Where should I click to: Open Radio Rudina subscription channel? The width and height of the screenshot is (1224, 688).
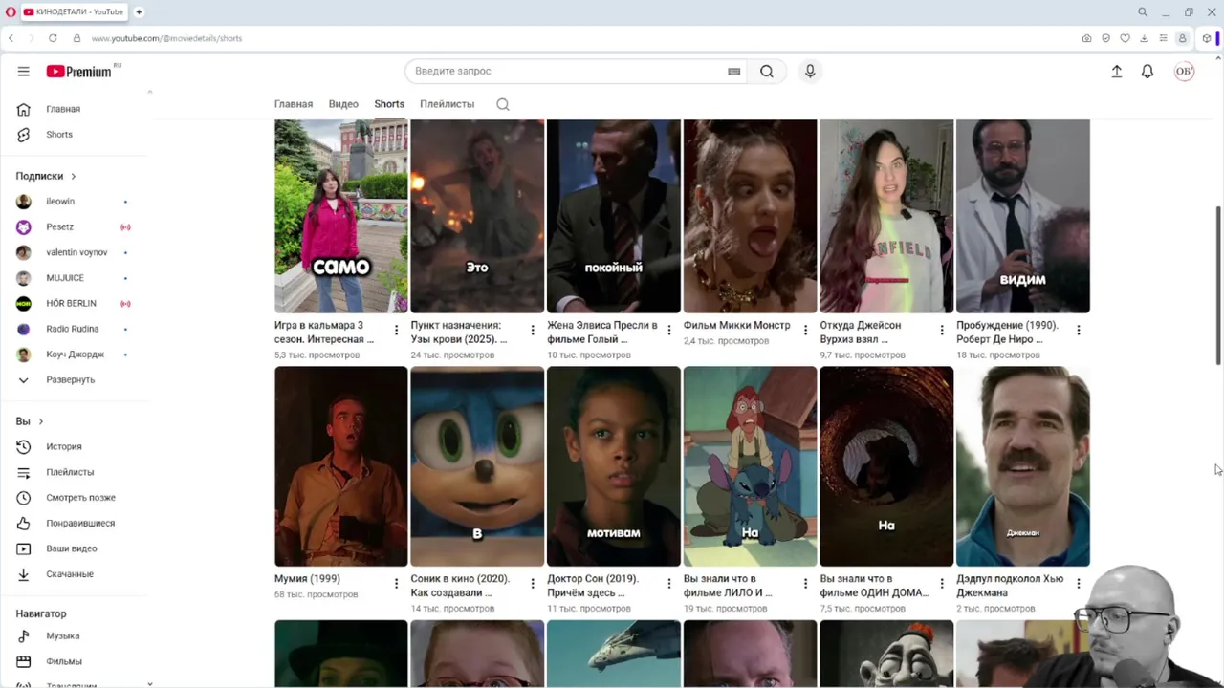click(x=73, y=329)
